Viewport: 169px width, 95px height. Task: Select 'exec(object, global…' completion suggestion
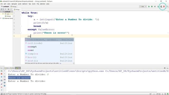49,40
